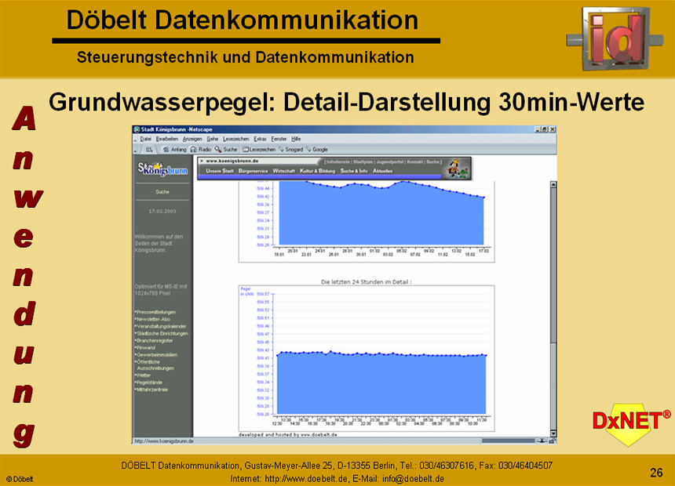Open the Snogard bookmark
675x486 pixels.
(290, 149)
